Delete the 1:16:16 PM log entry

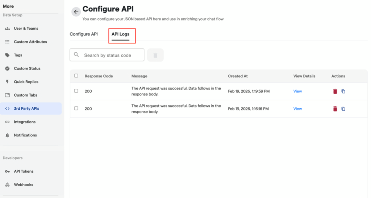(x=335, y=109)
